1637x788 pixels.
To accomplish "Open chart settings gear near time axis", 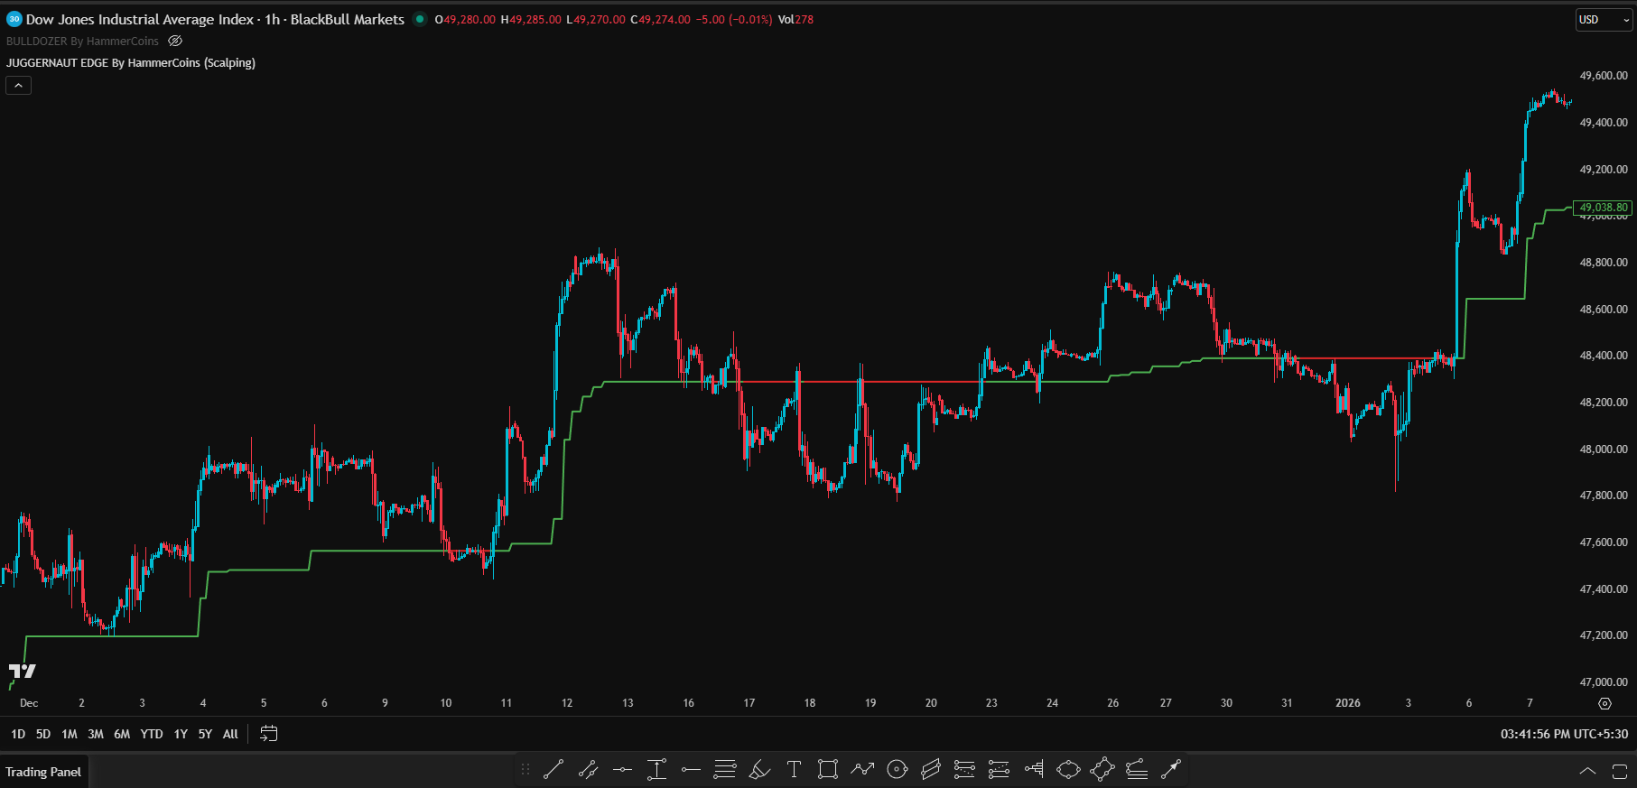I will [1604, 703].
